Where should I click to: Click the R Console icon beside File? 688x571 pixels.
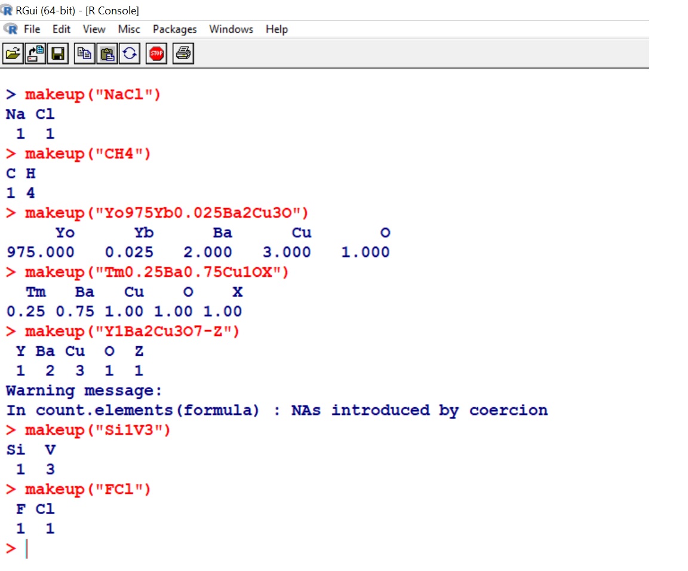coord(10,29)
